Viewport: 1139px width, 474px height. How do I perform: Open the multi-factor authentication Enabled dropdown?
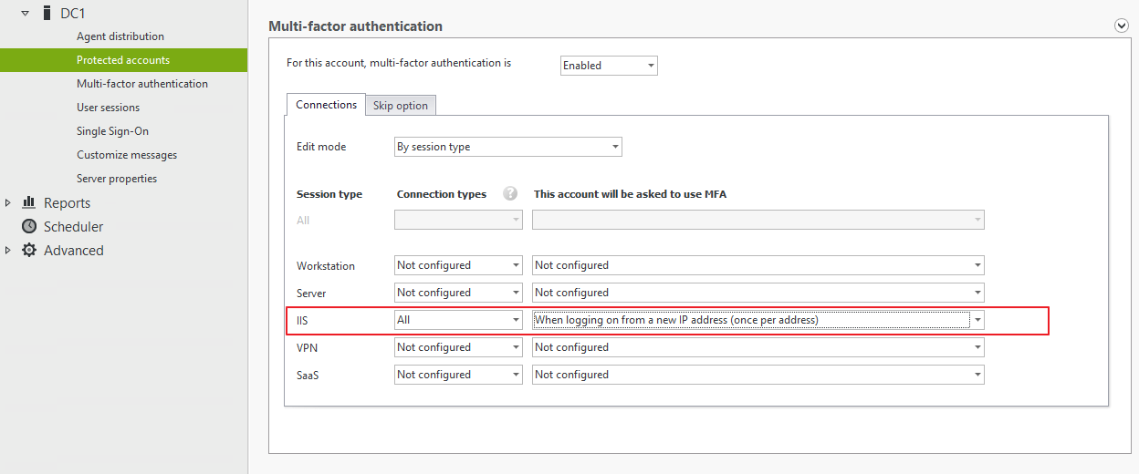(609, 66)
